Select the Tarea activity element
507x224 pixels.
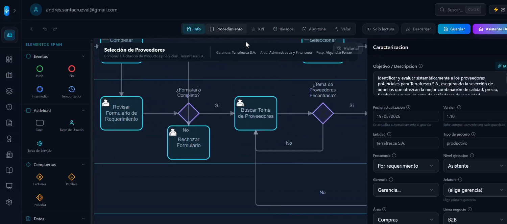(40, 125)
